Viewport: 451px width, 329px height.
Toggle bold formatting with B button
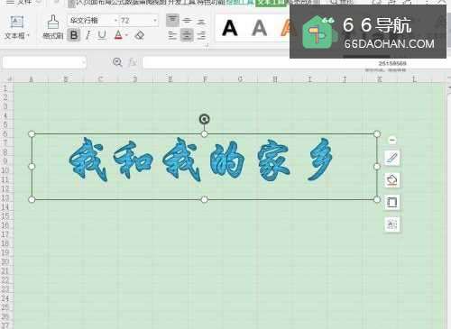click(74, 35)
